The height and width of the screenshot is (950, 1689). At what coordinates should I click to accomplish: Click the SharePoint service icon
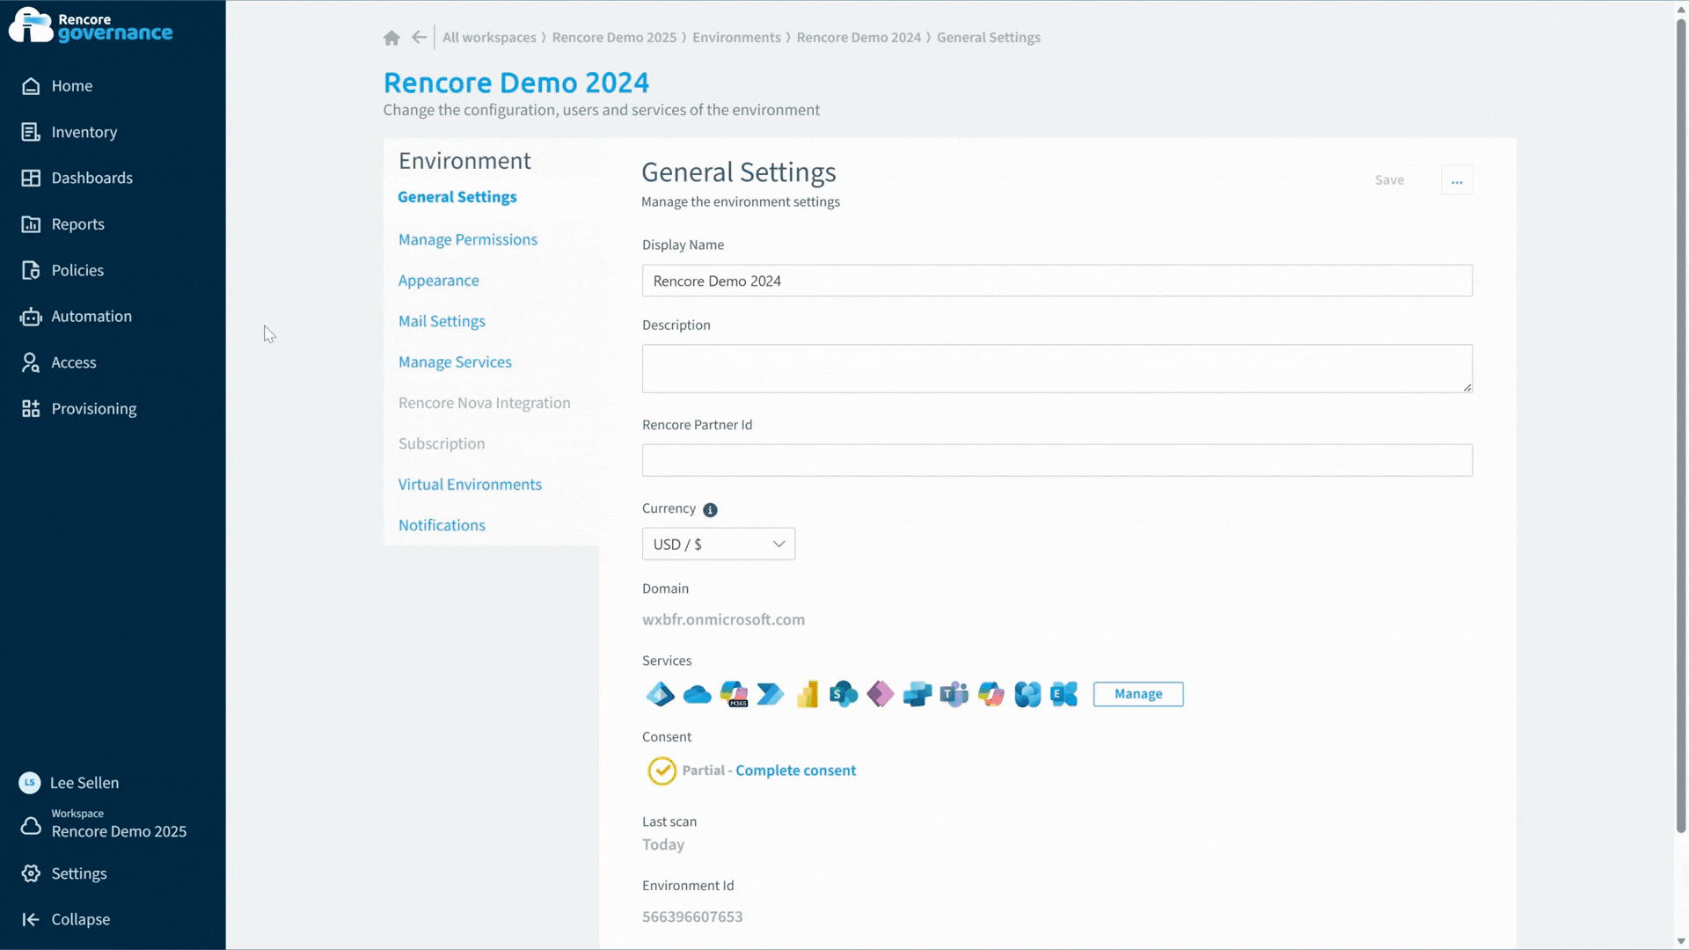(844, 694)
